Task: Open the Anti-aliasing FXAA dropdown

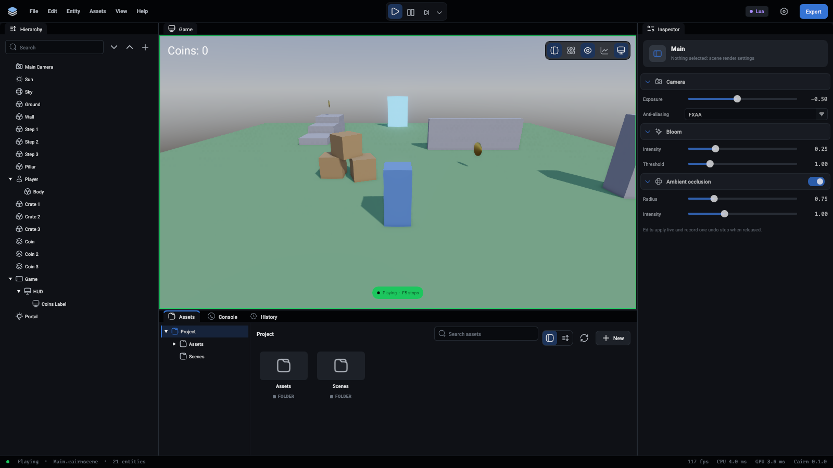Action: 756,114
